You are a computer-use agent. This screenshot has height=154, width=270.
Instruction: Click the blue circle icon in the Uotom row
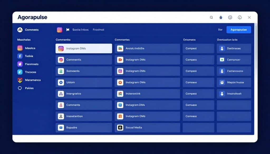61,82
